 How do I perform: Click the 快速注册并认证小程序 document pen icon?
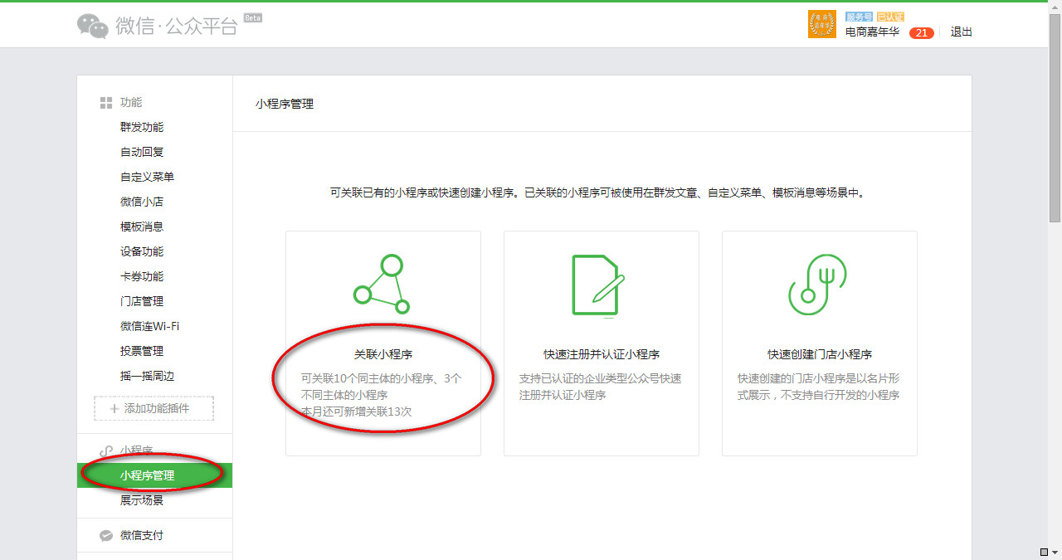pos(598,285)
